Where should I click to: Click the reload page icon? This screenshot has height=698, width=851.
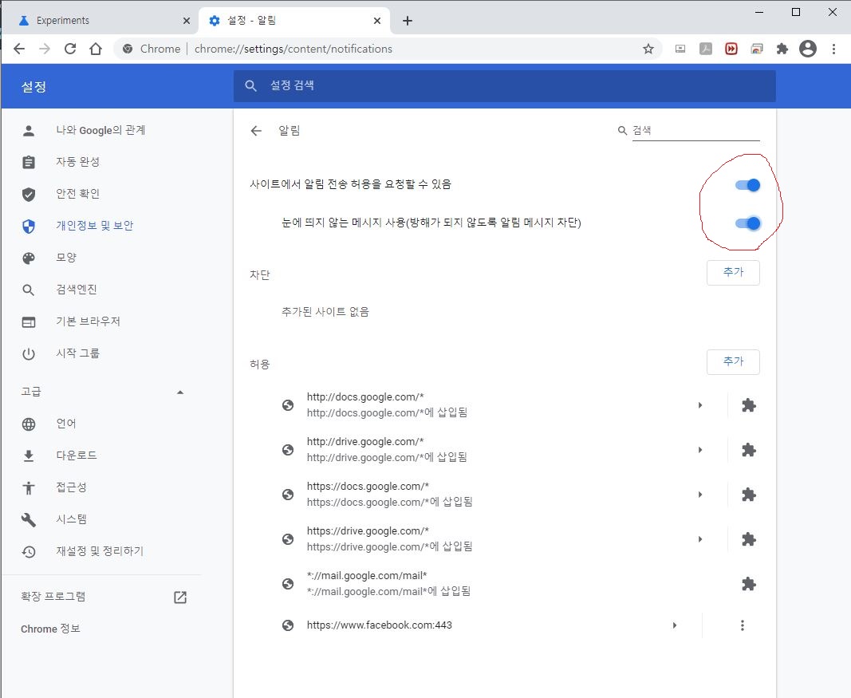tap(70, 49)
